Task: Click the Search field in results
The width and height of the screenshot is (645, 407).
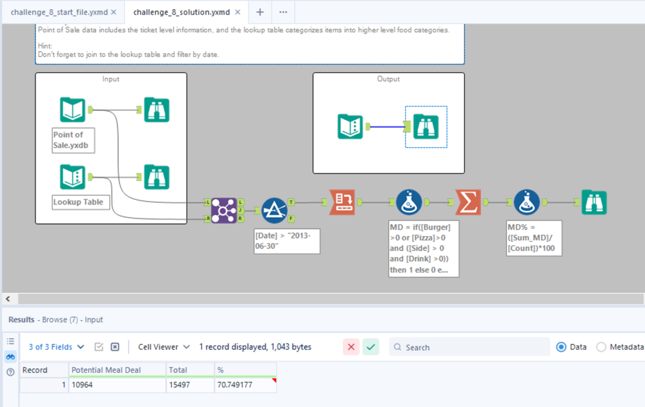Action: pos(469,347)
